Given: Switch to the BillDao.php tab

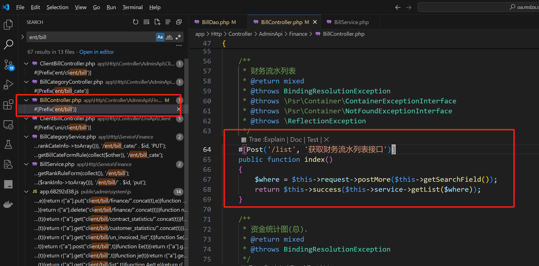Looking at the screenshot, I should (218, 22).
